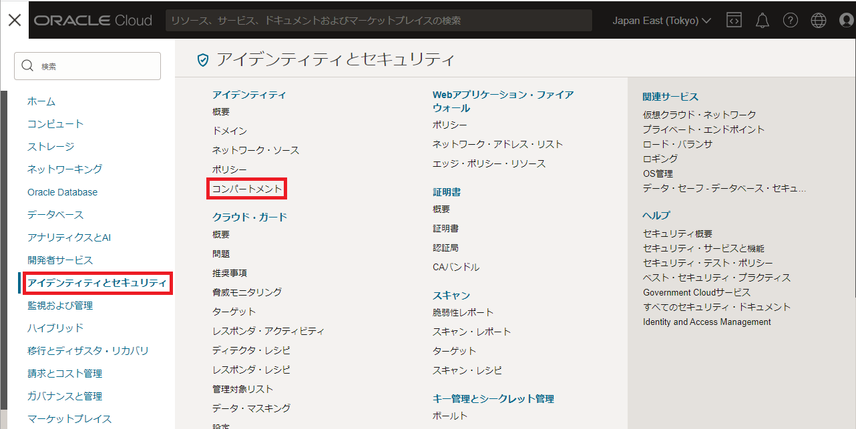Viewport: 856px width, 429px height.
Task: Click the help question mark icon
Action: coord(791,21)
